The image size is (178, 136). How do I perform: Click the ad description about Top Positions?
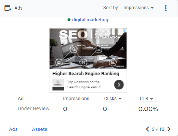coord(84,85)
